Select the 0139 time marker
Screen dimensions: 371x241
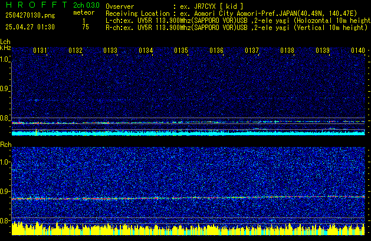tap(323, 51)
